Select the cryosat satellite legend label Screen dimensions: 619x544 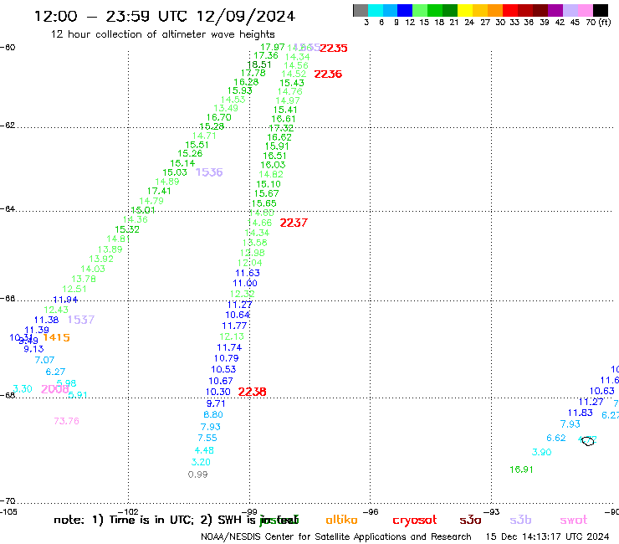415,521
